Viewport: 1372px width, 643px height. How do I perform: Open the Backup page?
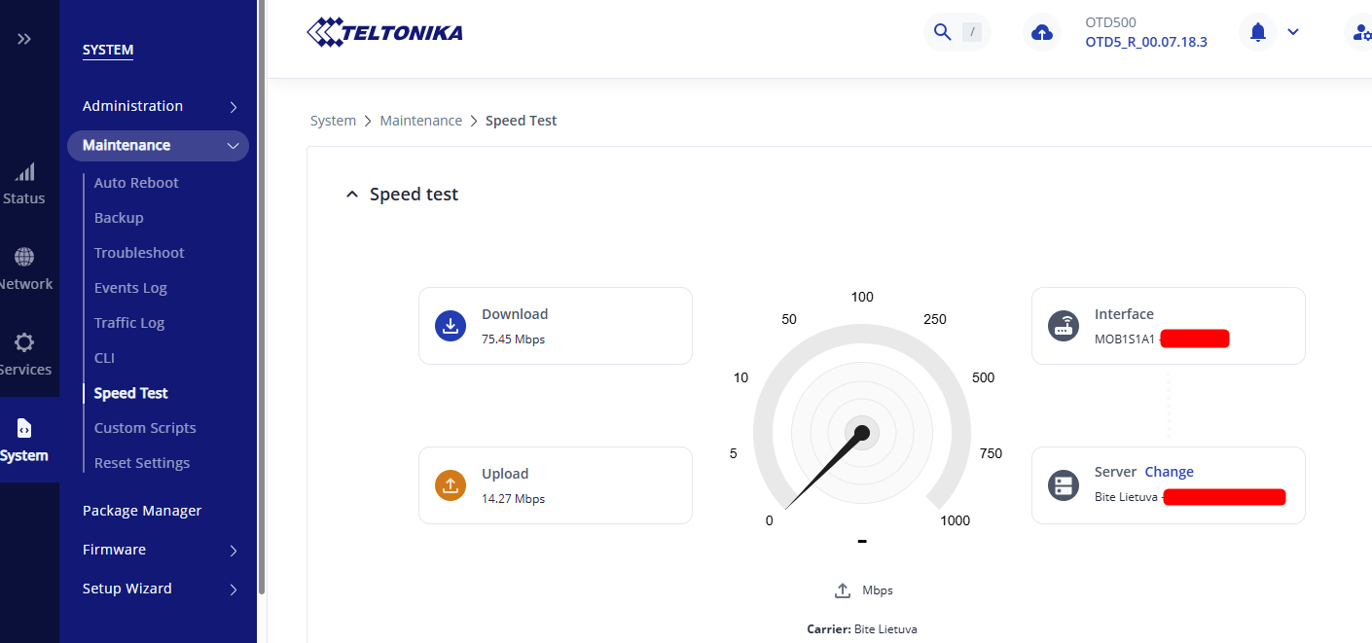118,217
